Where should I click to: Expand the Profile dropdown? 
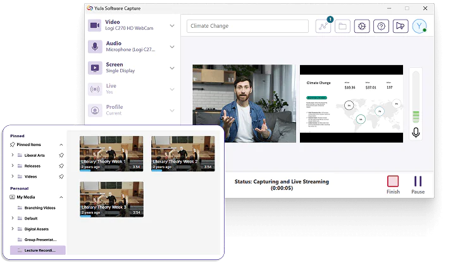(172, 111)
